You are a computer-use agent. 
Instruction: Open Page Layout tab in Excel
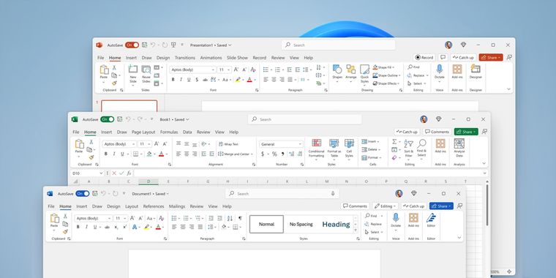[143, 132]
